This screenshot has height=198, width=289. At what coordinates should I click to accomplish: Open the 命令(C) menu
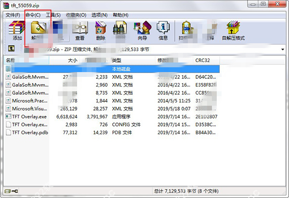point(33,15)
